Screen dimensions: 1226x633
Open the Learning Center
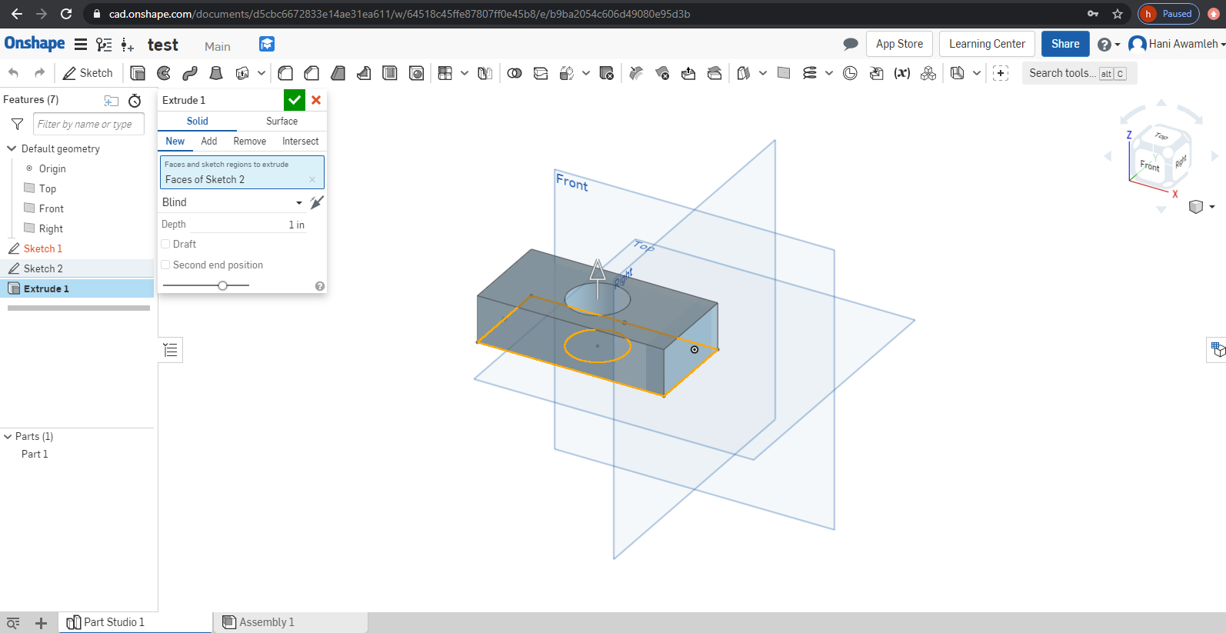click(x=987, y=44)
